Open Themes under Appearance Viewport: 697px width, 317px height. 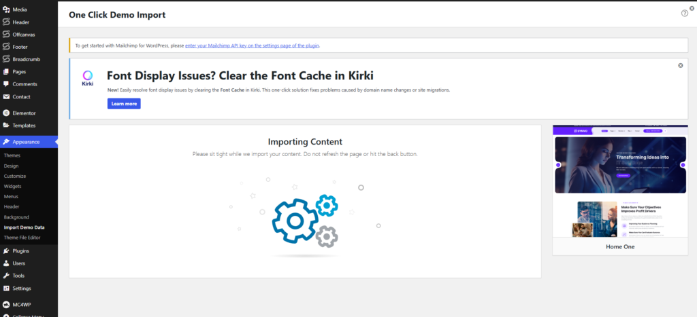pos(12,155)
